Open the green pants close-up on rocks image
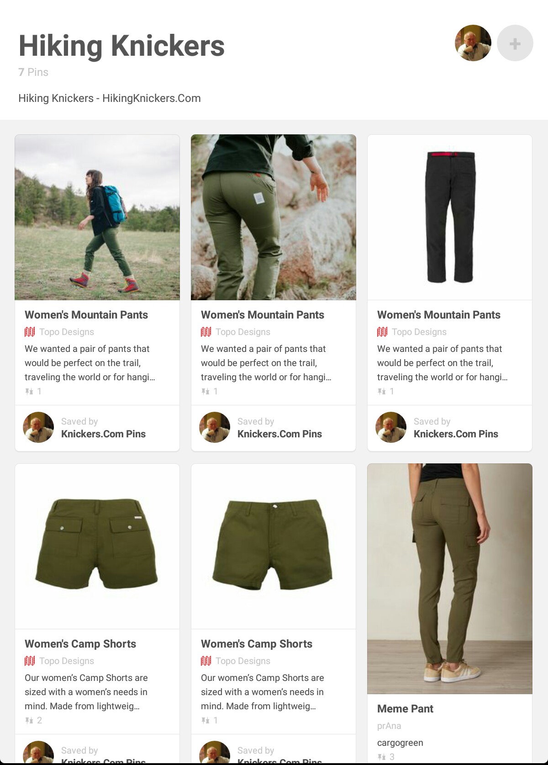 [x=274, y=218]
